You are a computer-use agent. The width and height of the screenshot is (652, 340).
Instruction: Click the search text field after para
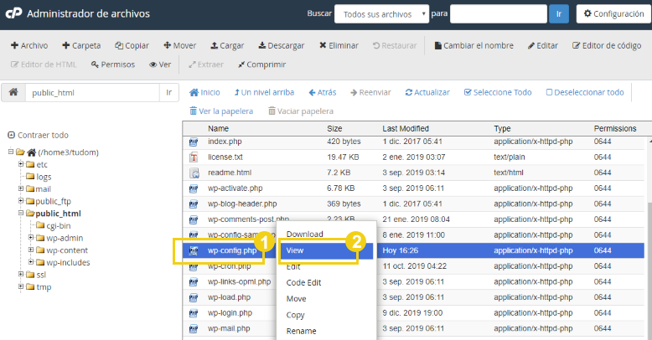pos(498,13)
